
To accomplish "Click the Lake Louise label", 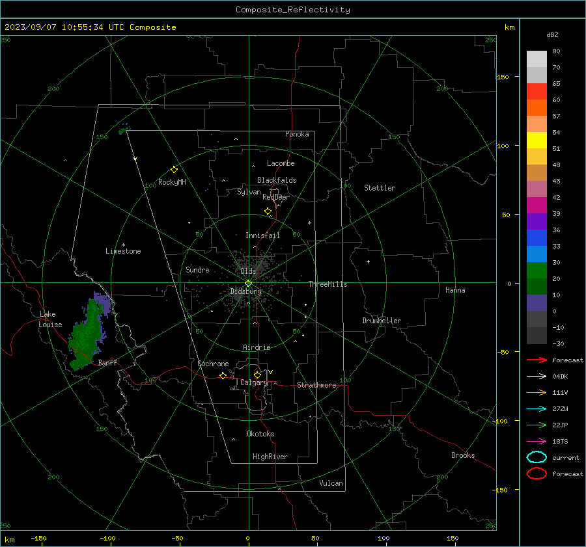I will [x=50, y=319].
